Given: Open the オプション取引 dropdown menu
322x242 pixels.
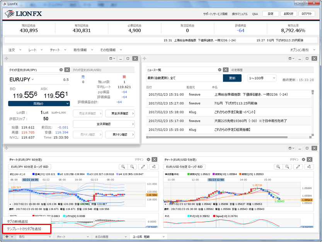Looking at the screenshot, I should 303,50.
